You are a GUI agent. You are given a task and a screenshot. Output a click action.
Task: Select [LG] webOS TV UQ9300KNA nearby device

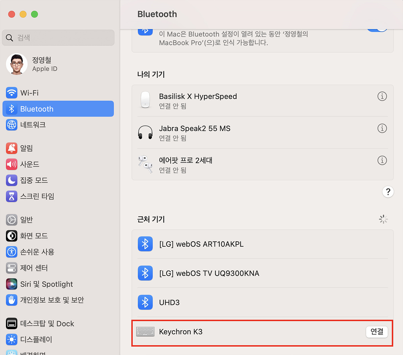click(x=263, y=273)
